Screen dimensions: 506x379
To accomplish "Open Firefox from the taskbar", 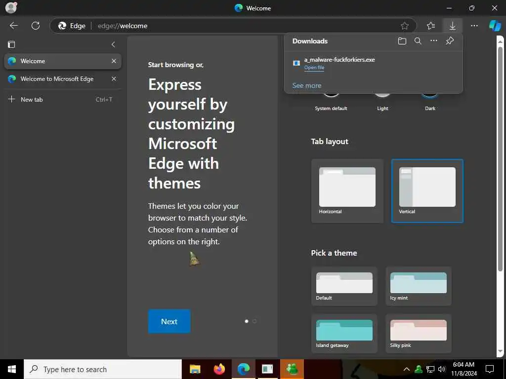I will click(219, 369).
